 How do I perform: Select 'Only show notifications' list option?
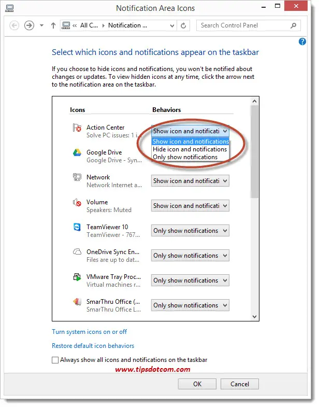(190, 157)
